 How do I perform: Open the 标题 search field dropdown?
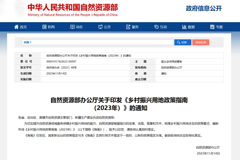pyautogui.click(x=27, y=42)
